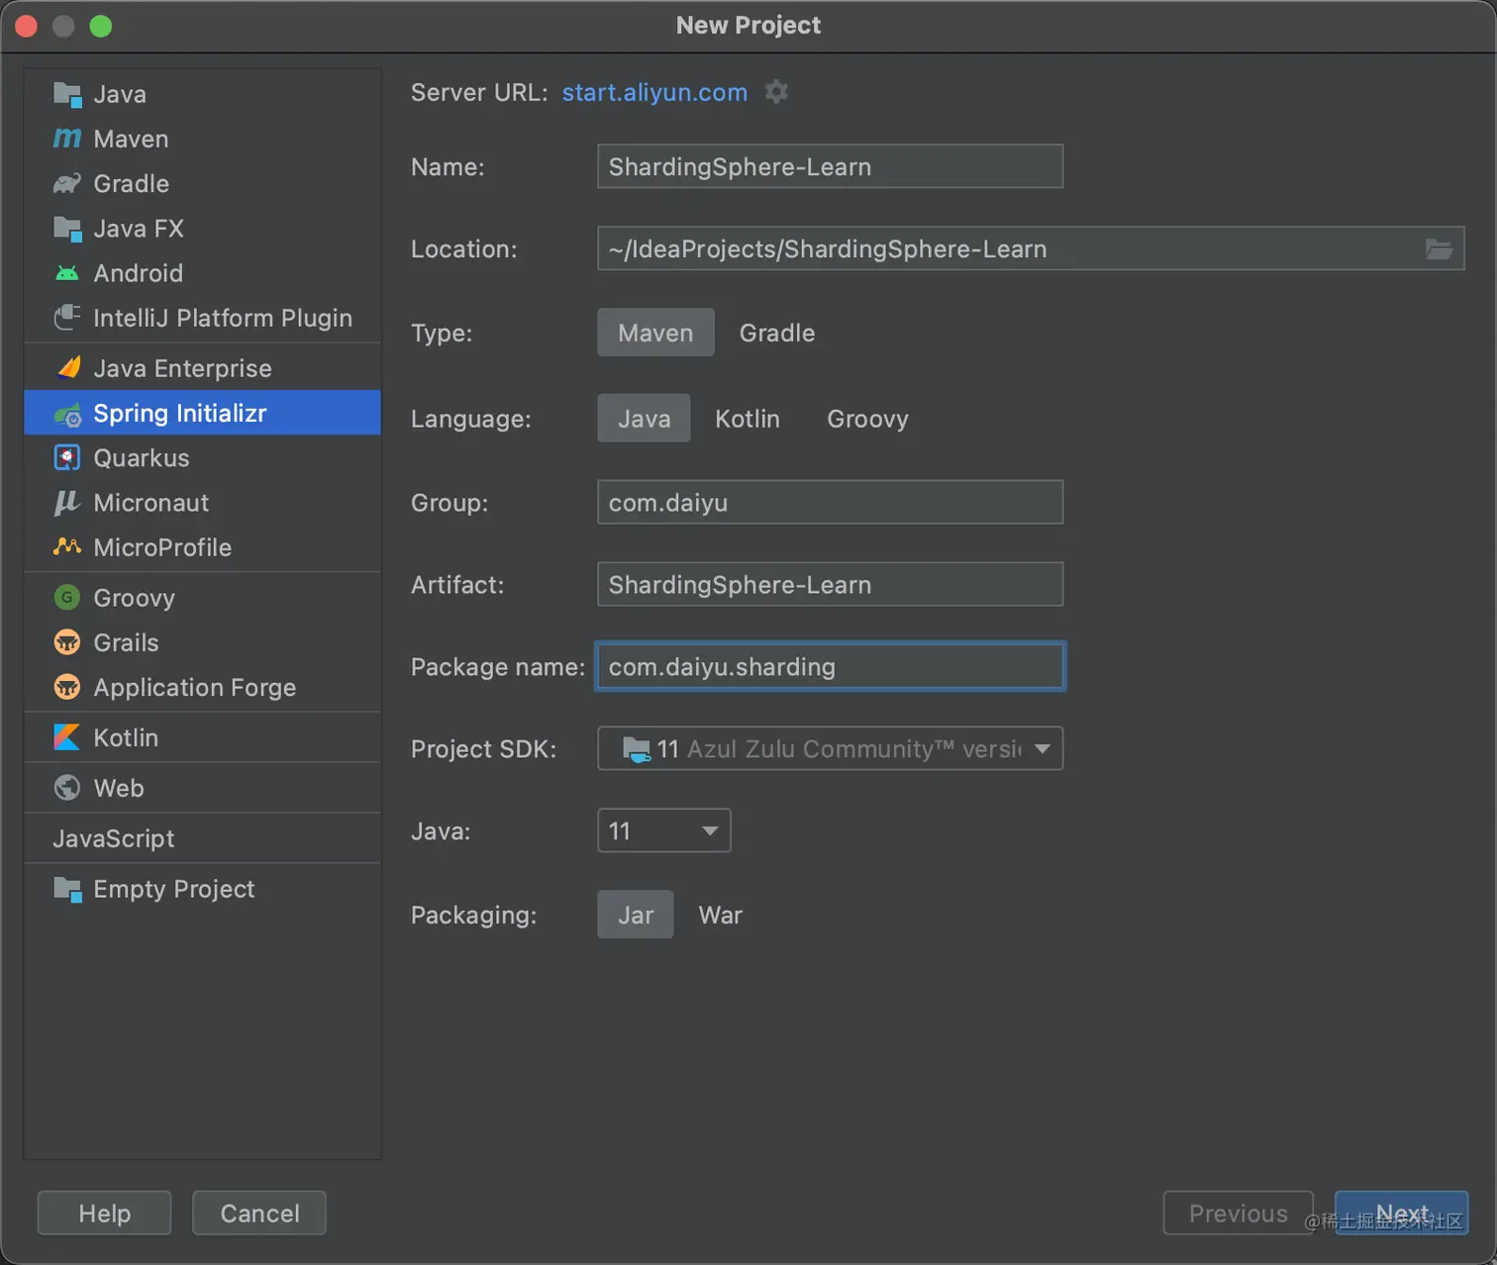
Task: Open the start.aliyun.com server link
Action: 654,92
